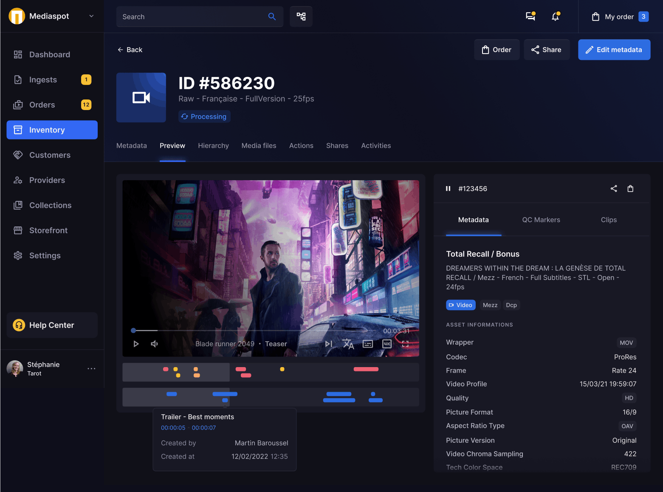Click the Ingests badge showing 1

point(86,79)
